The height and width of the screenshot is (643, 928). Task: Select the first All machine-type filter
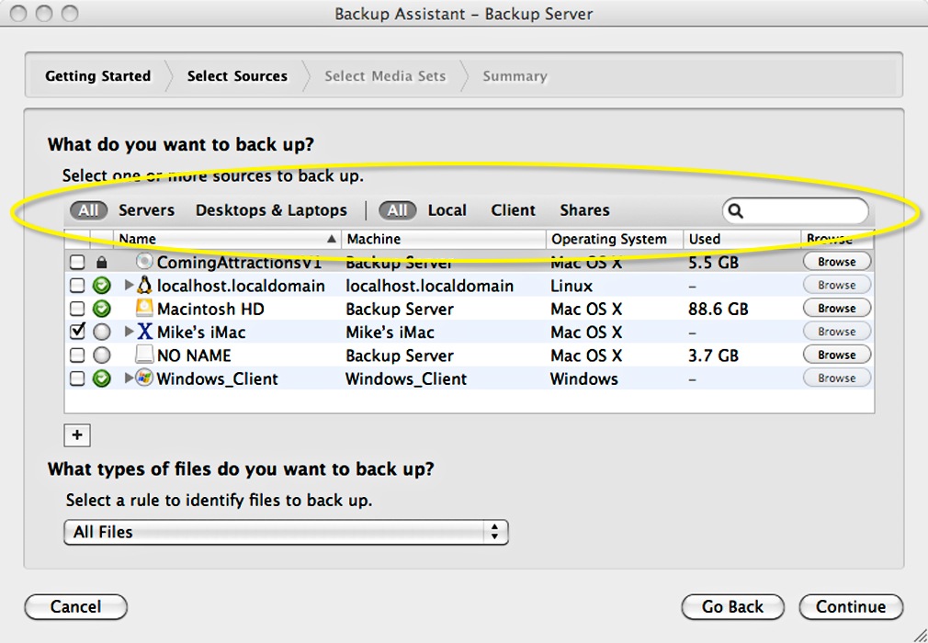[x=89, y=210]
